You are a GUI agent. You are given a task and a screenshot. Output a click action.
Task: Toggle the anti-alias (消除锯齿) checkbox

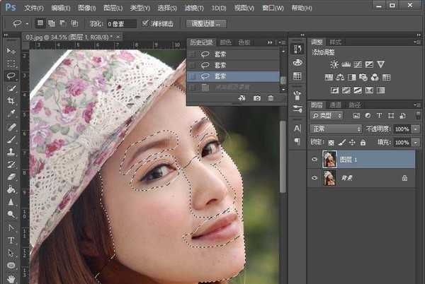pyautogui.click(x=146, y=23)
